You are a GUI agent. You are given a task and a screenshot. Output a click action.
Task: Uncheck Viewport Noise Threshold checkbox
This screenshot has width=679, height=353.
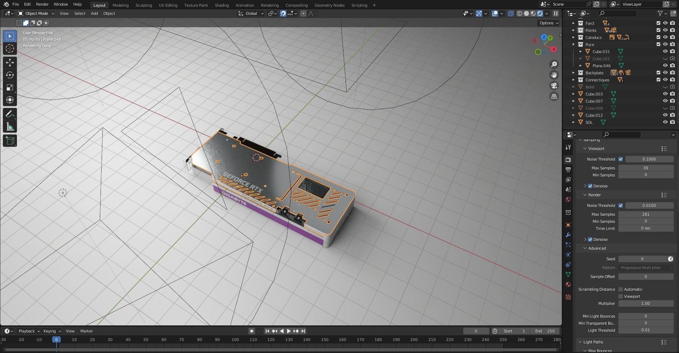point(621,159)
